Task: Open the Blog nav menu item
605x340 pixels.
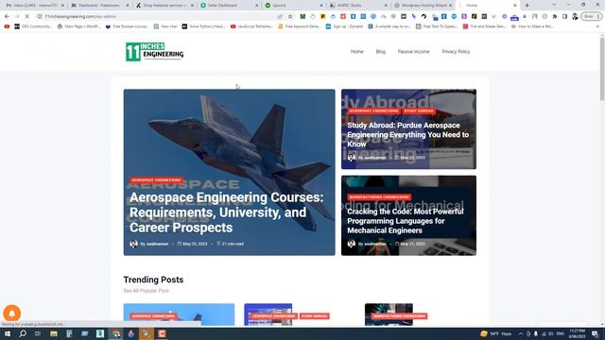Action: click(x=380, y=52)
